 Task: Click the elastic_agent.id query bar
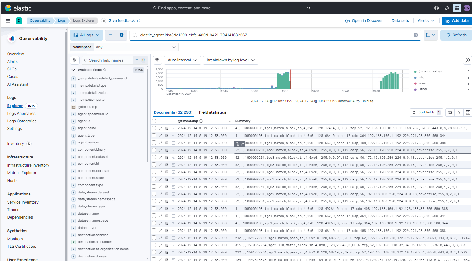tap(276, 35)
